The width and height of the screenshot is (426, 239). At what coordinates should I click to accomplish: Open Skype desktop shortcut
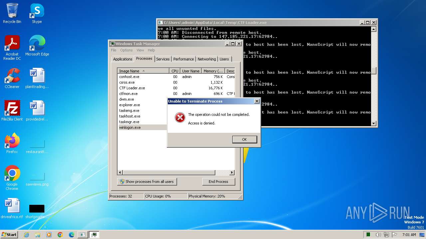(37, 13)
